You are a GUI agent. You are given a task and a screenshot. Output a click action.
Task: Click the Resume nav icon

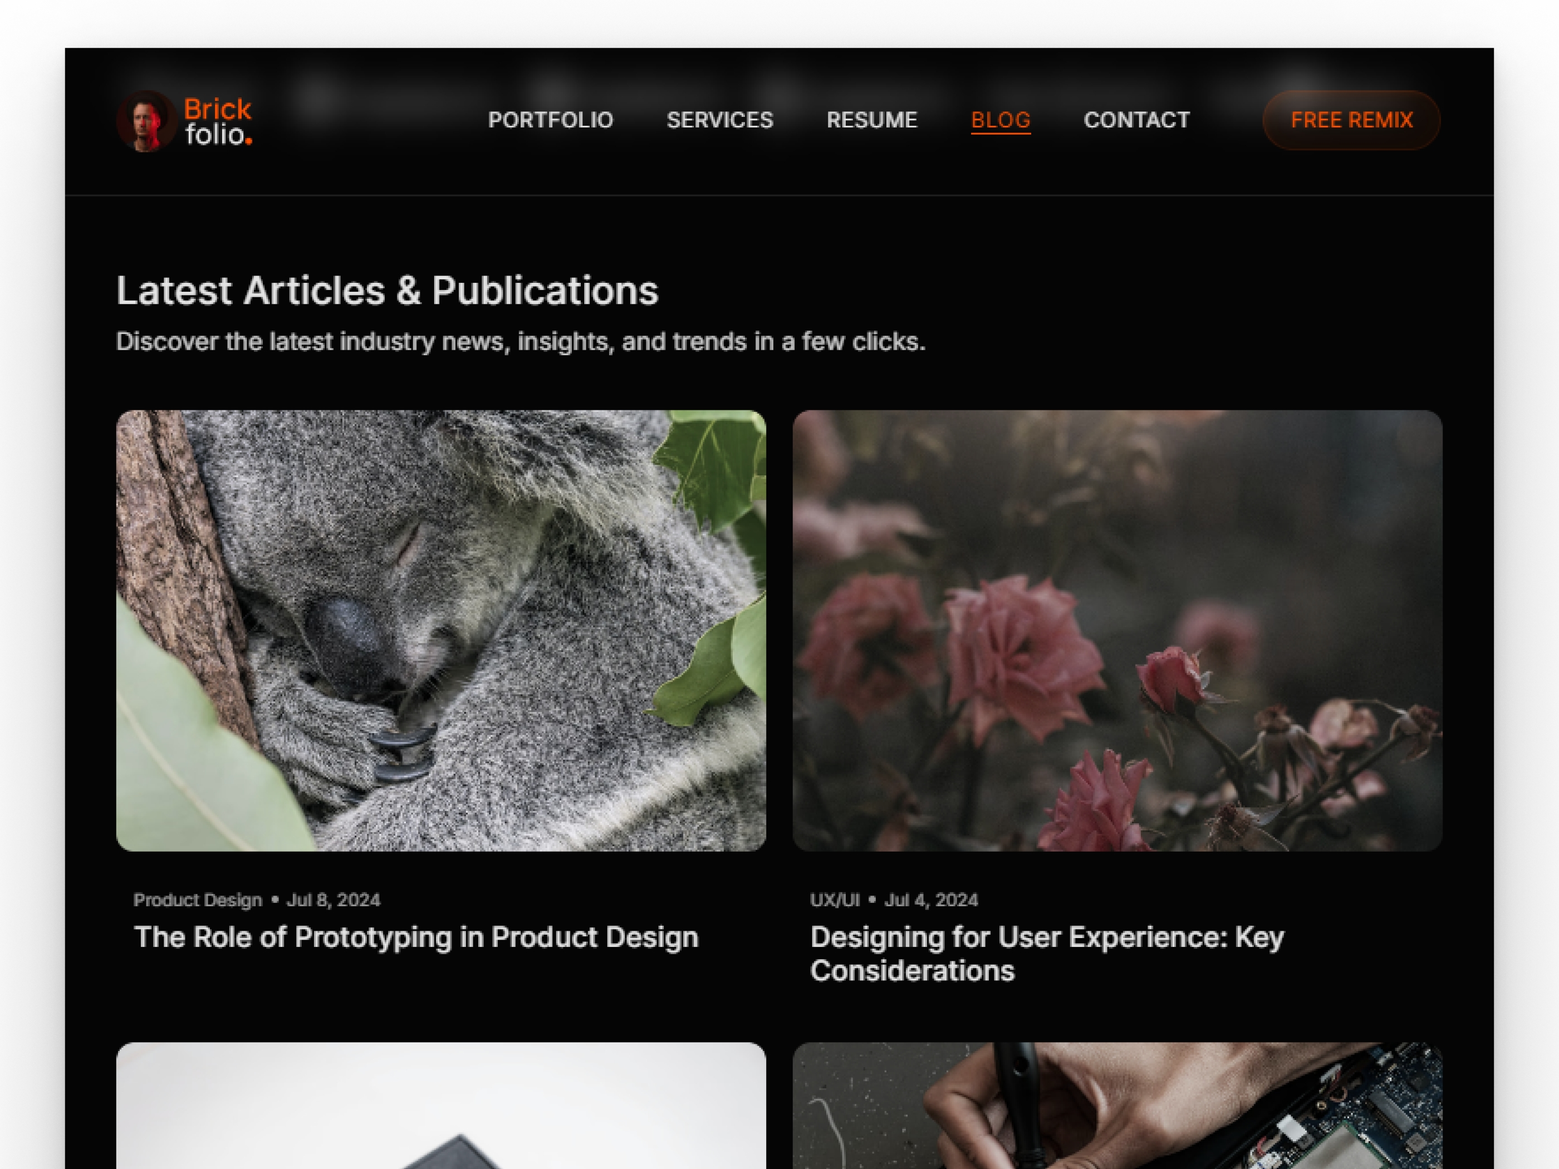pos(871,119)
